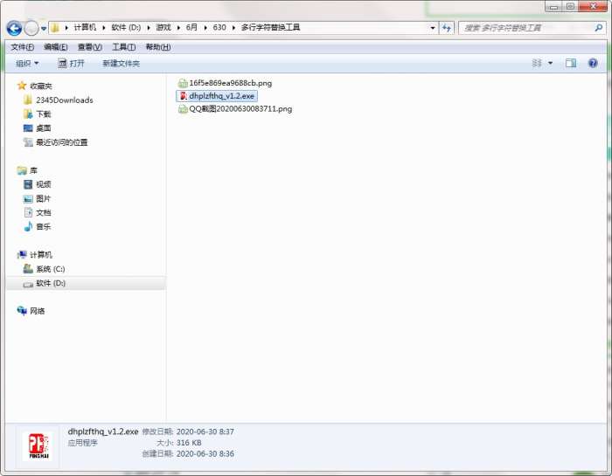Click the exe thumbnail in details pane

coord(37,445)
